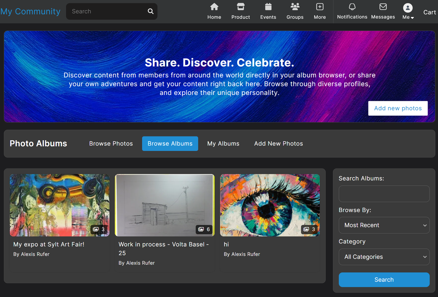This screenshot has height=297, width=438.
Task: Switch to the Browse Photos tab
Action: click(111, 144)
